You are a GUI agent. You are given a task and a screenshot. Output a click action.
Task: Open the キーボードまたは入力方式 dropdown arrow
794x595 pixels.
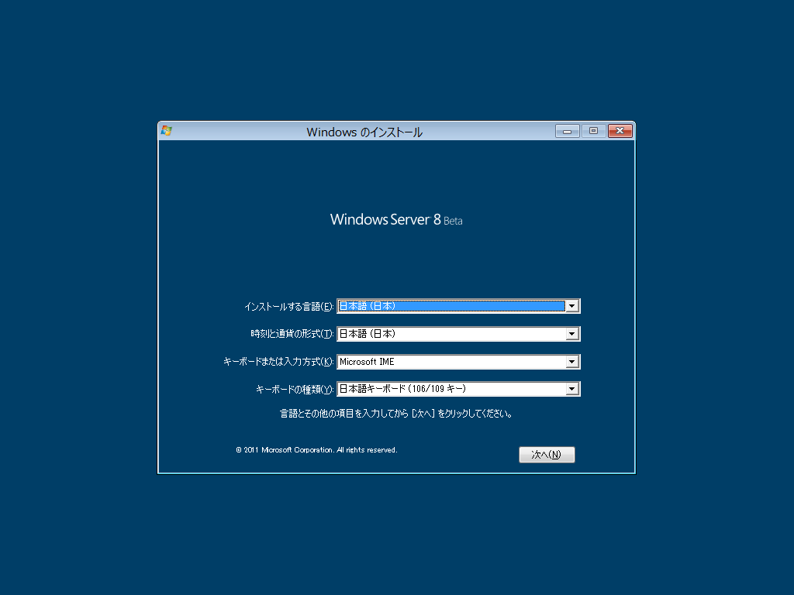point(572,362)
